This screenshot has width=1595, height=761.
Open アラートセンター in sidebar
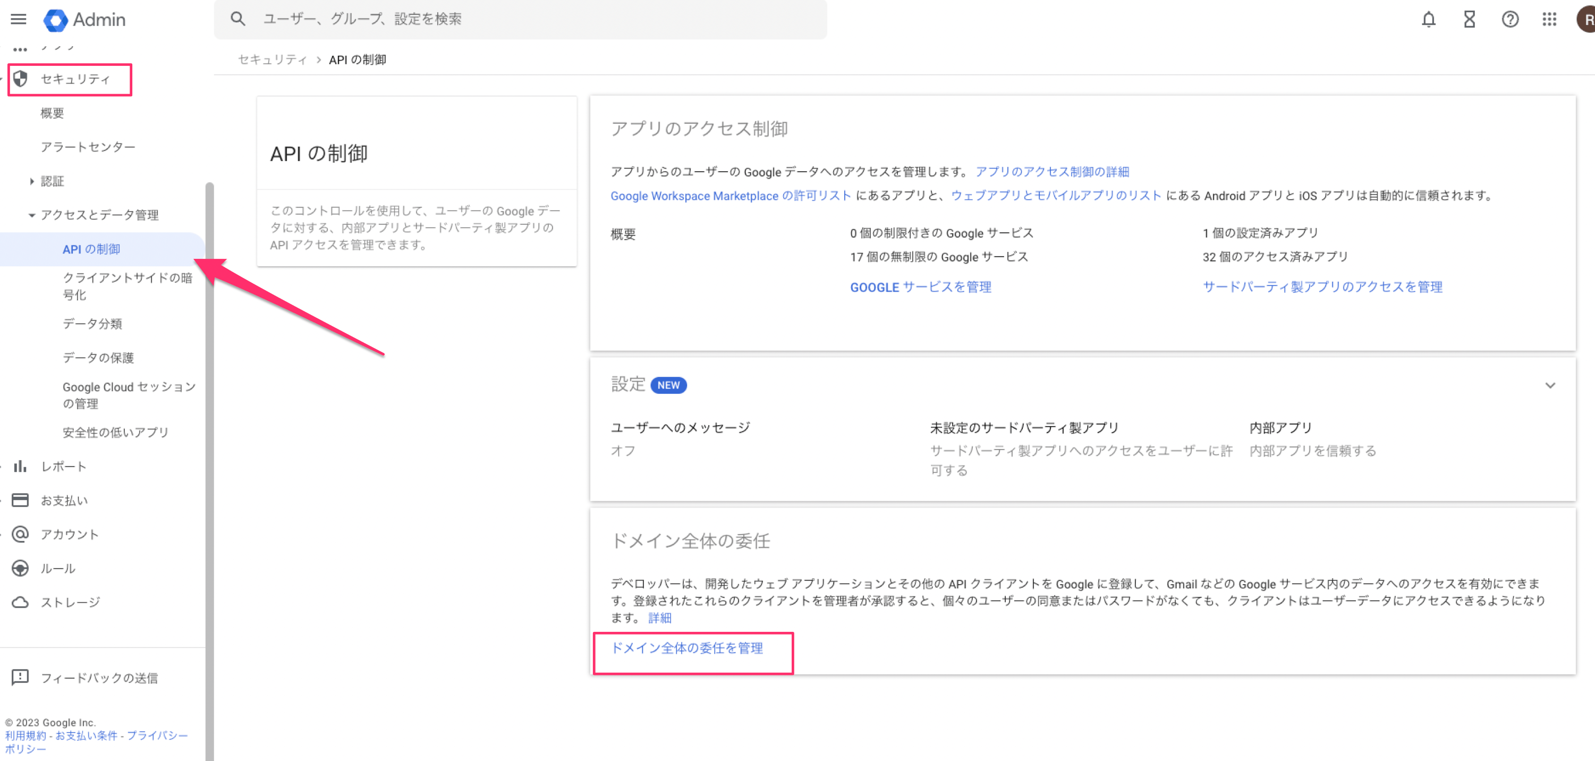pos(88,147)
